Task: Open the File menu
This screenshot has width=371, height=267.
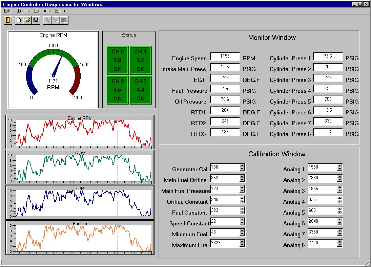Action: tap(7, 11)
